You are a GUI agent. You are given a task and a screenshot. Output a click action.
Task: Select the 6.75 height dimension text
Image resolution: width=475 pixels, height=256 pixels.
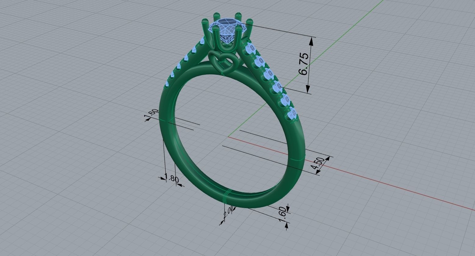pos(304,64)
